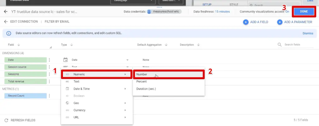Click the search magnifier icon beside Search fields
319x126 pixels.
click(x=280, y=44)
